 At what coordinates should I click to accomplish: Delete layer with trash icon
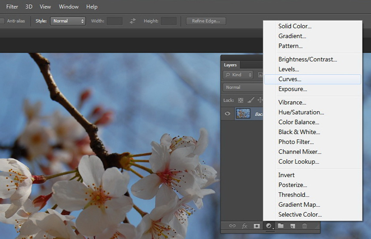point(305,226)
